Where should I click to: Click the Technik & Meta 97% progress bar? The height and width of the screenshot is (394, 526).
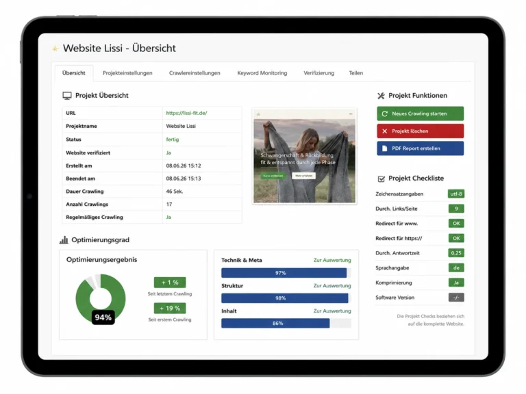point(286,273)
